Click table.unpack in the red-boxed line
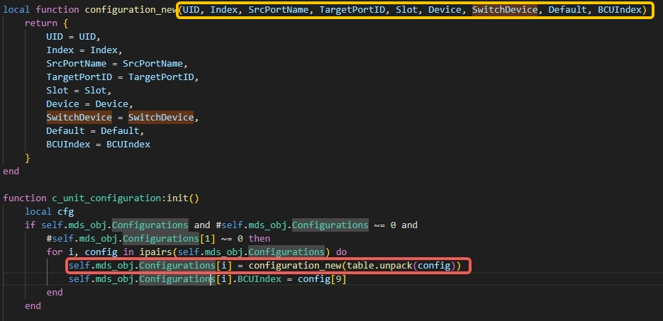 389,266
